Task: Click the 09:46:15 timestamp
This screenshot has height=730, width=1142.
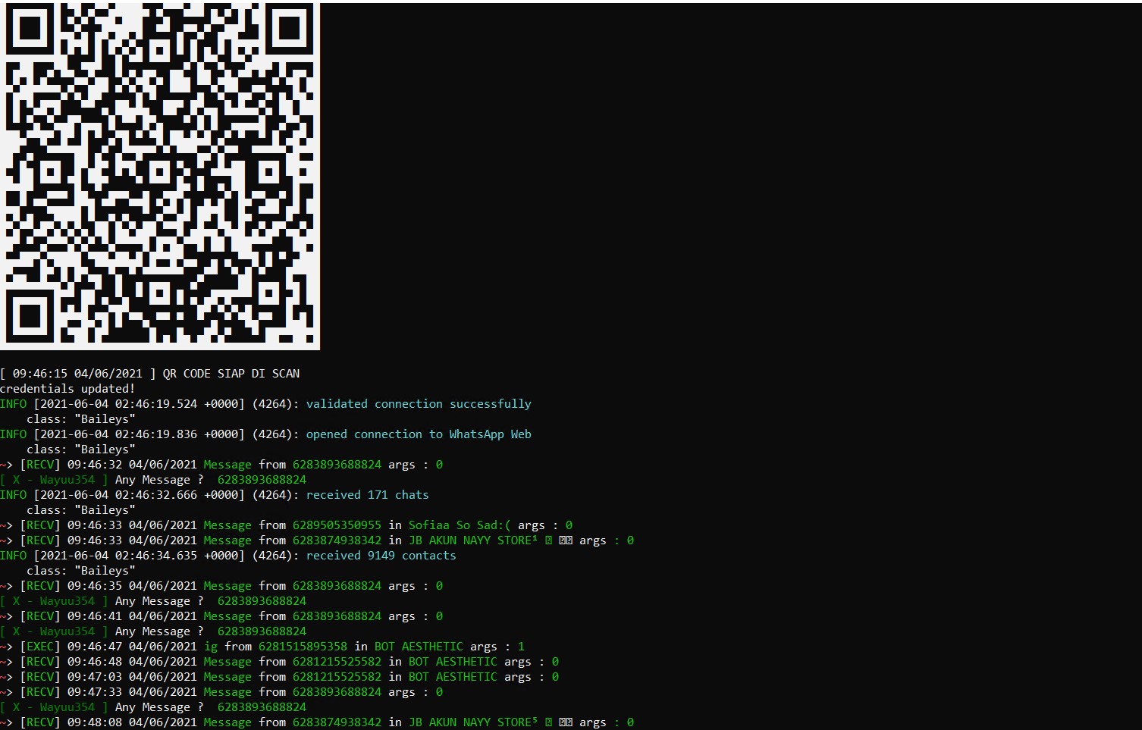Action: (x=39, y=374)
